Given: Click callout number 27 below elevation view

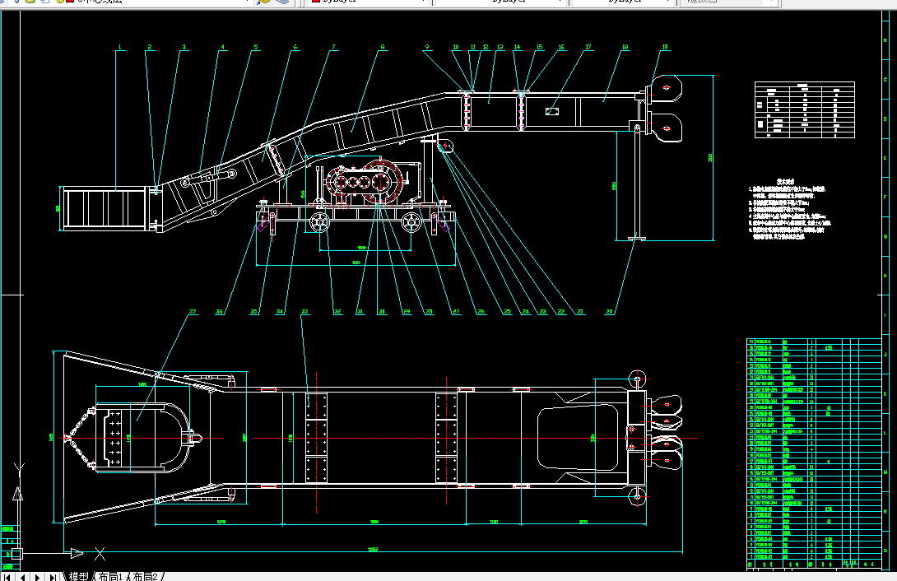Looking at the screenshot, I should click(456, 312).
